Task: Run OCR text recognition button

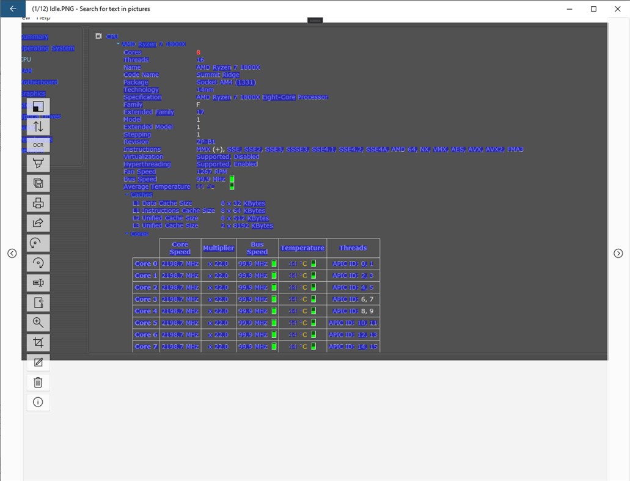Action: click(x=38, y=145)
